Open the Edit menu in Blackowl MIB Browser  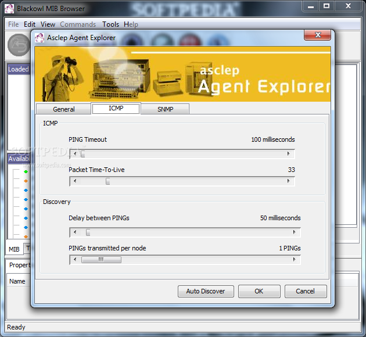coord(30,24)
